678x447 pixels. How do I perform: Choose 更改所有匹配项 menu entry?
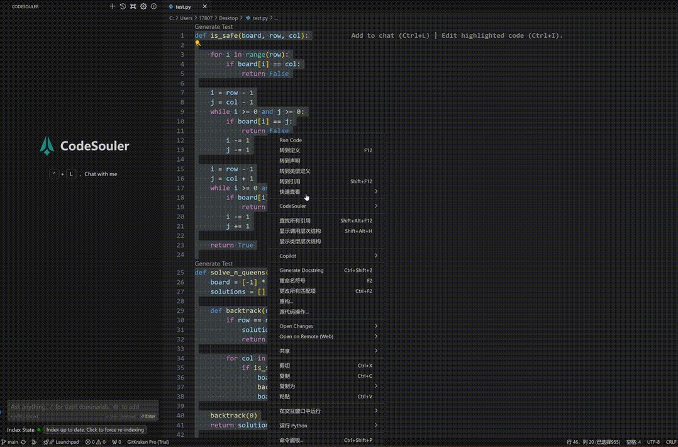pos(326,291)
